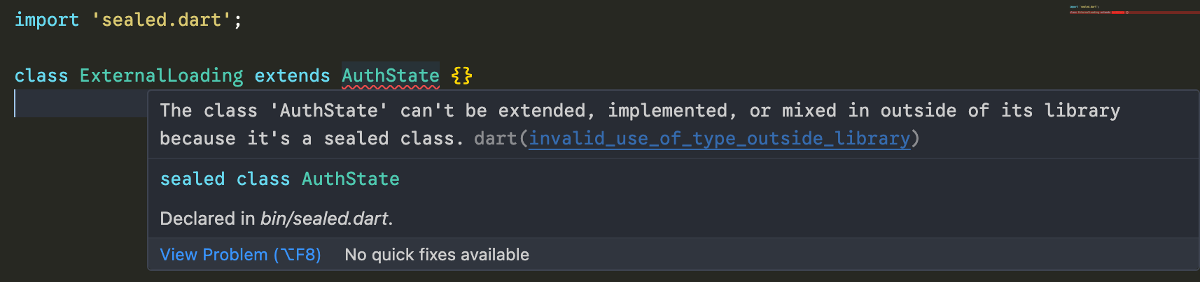
Task: Click the yellow curly braces
Action: coord(462,75)
